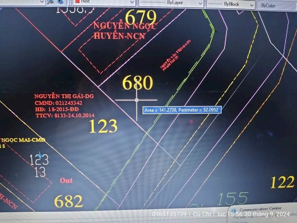Click the Area and Perimeter tooltip
297x223 pixels.
coord(182,110)
